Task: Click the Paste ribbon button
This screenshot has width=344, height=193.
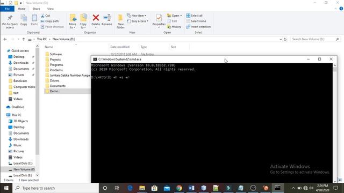Action: pos(34,20)
